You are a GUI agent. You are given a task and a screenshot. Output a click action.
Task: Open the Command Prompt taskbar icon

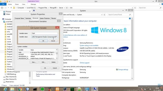pyautogui.click(x=35, y=89)
